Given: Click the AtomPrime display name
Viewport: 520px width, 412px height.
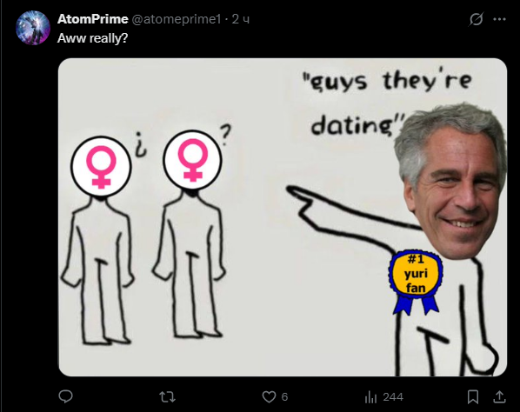Looking at the screenshot, I should tap(92, 19).
